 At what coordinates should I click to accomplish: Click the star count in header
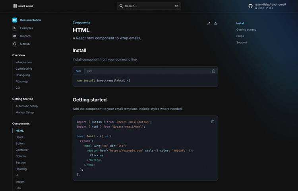pos(259,8)
